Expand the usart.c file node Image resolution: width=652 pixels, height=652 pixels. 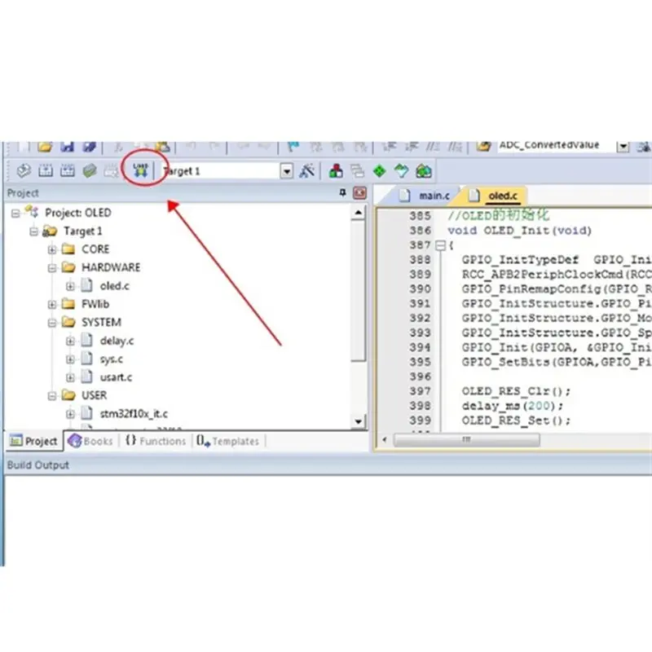(x=70, y=377)
